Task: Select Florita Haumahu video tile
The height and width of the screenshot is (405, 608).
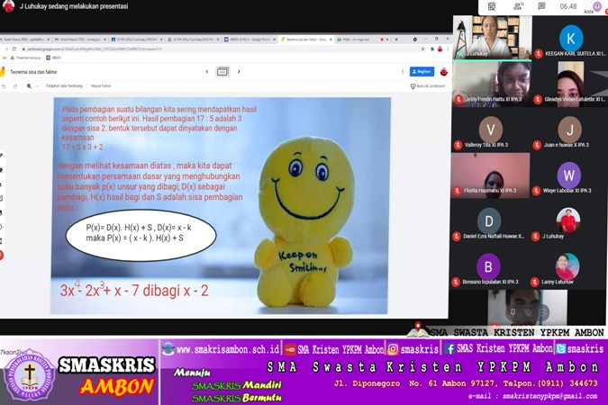Action: (490, 175)
